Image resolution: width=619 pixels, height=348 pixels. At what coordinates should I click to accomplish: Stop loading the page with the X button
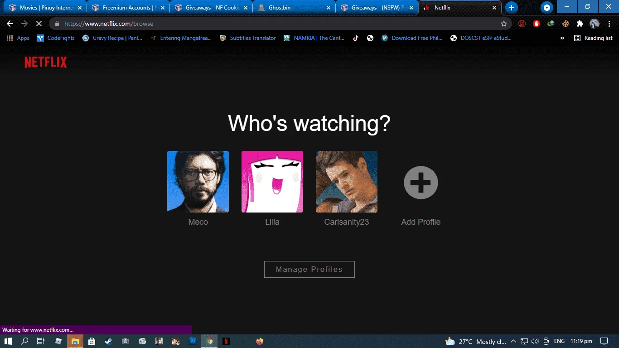(x=39, y=24)
